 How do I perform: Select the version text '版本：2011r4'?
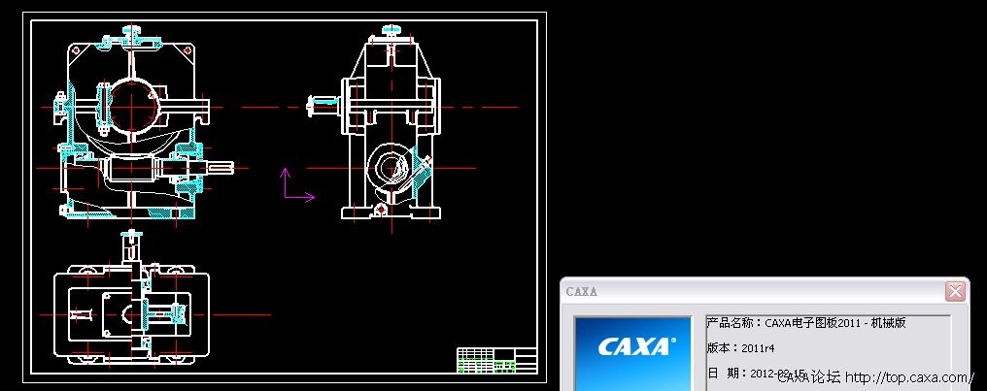(740, 348)
